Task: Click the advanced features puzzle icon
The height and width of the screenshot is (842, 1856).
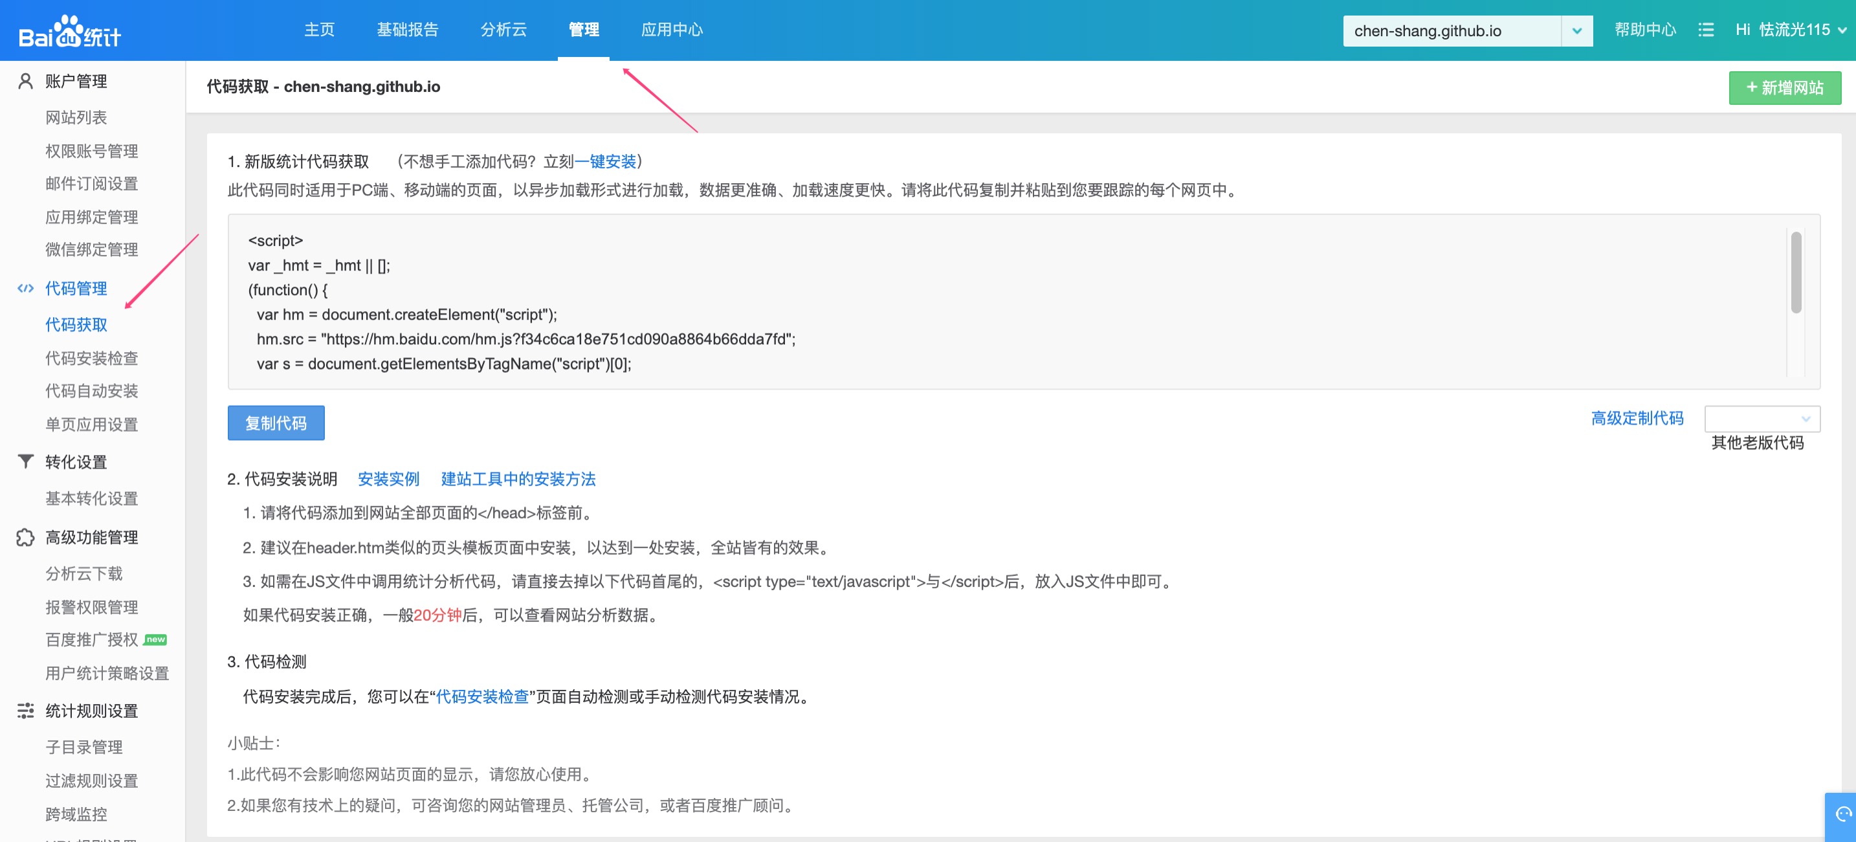Action: pos(25,537)
